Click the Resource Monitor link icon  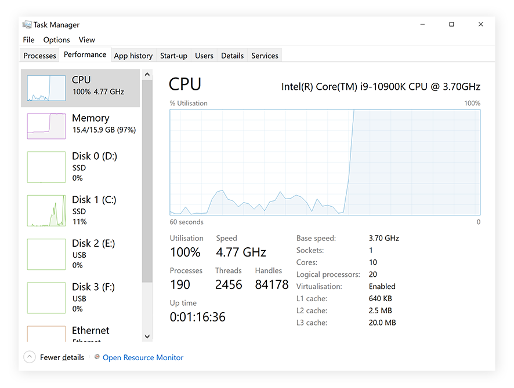point(96,357)
